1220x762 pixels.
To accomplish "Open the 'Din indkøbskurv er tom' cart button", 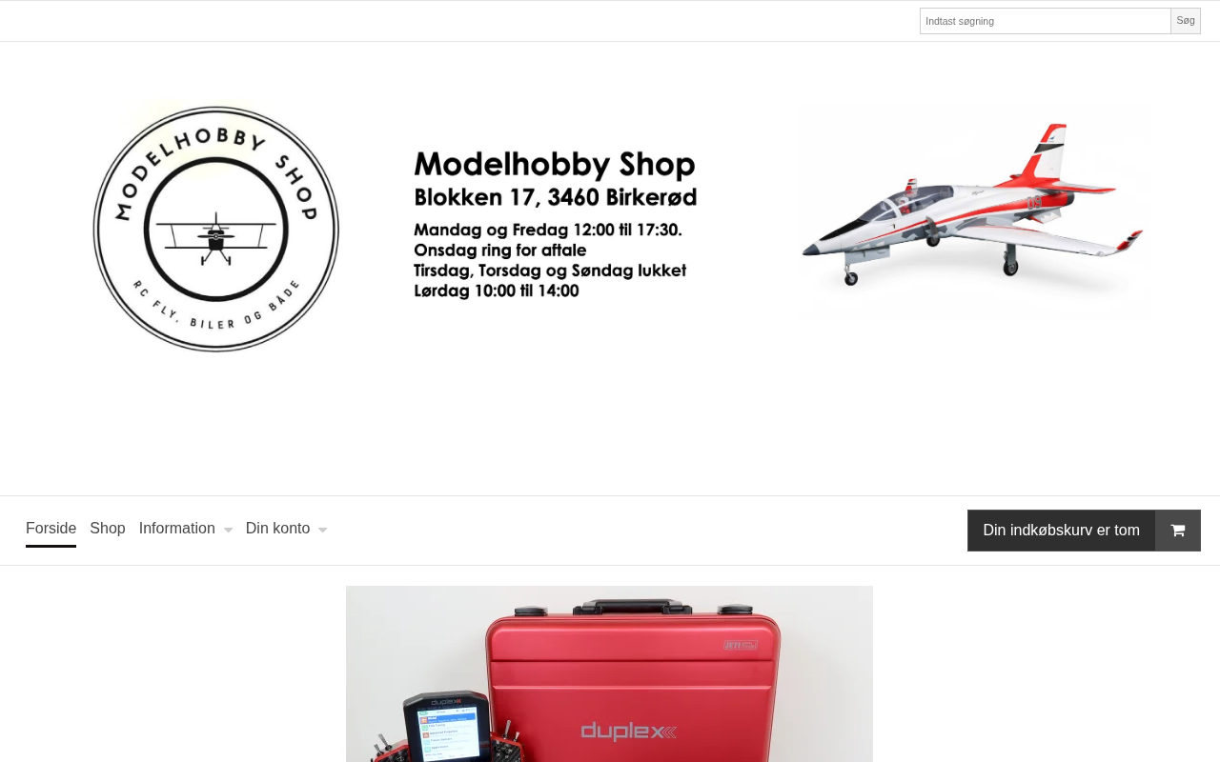I will [x=1061, y=531].
